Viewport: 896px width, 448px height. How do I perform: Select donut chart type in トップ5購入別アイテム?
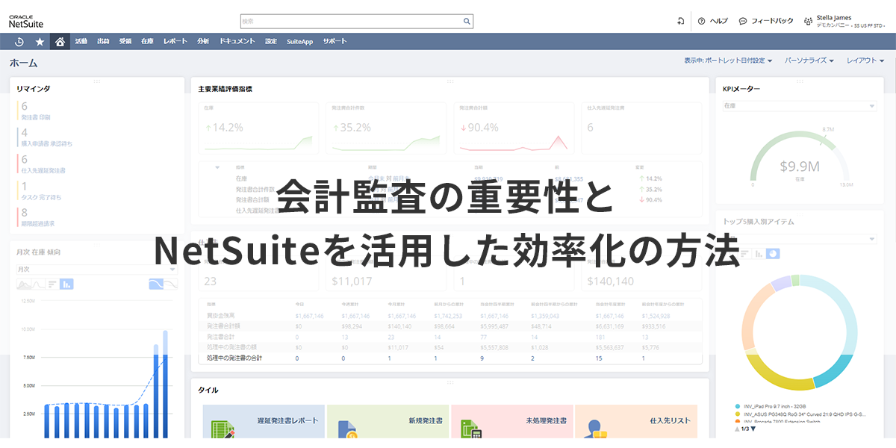773,253
